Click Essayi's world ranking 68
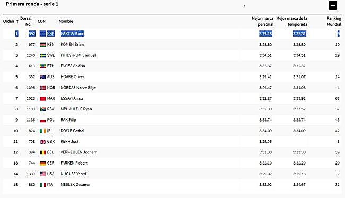 tap(337, 98)
